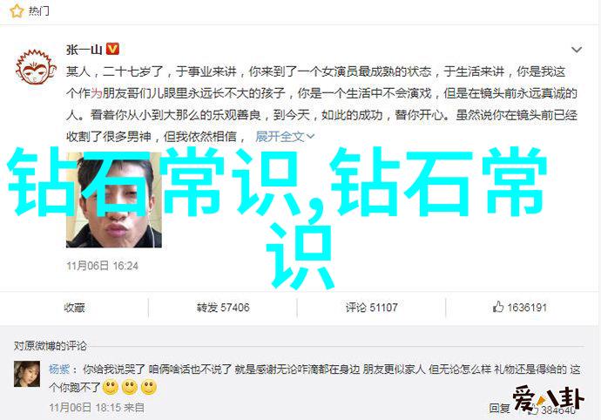Open 张一山's monkey avatar
The image size is (601, 420).
pos(35,66)
